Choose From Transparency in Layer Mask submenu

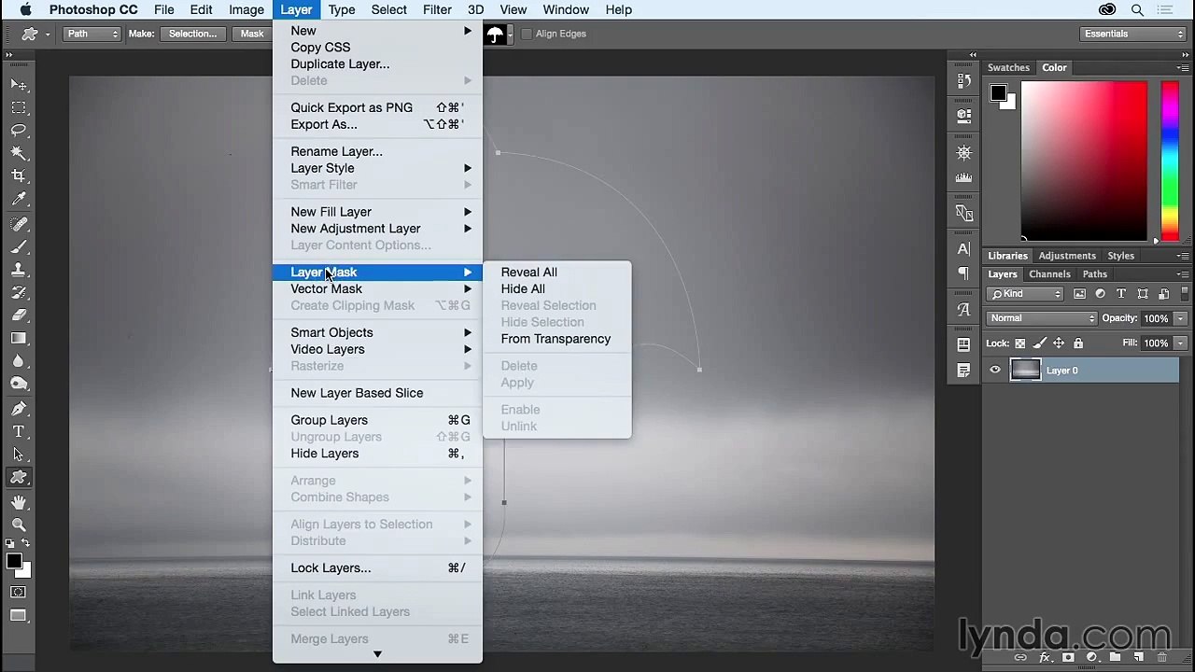tap(557, 339)
